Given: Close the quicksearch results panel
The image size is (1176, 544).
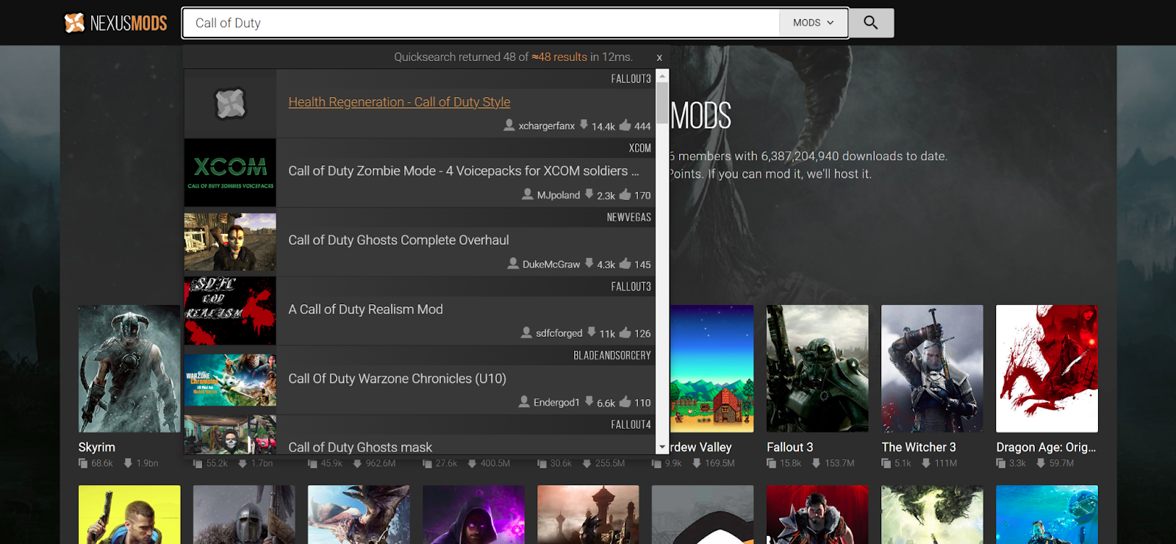Looking at the screenshot, I should 659,57.
